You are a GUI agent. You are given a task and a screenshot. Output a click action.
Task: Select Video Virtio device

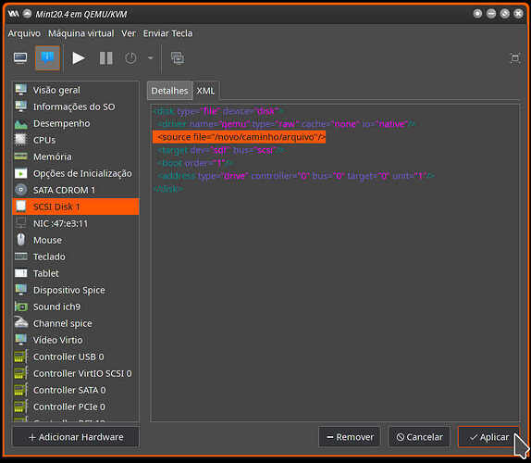click(x=76, y=340)
